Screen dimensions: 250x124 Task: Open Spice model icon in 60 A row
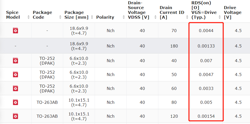click(15, 88)
